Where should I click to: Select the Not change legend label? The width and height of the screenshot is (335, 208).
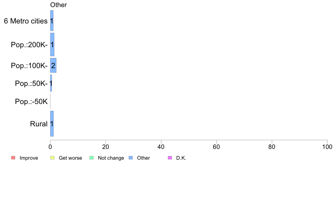click(x=111, y=158)
